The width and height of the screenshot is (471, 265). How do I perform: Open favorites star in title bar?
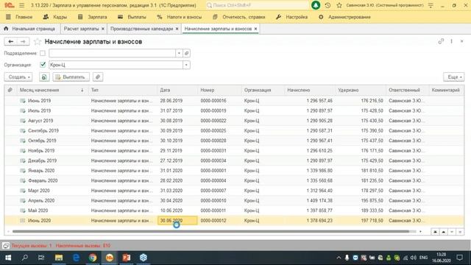click(339, 5)
